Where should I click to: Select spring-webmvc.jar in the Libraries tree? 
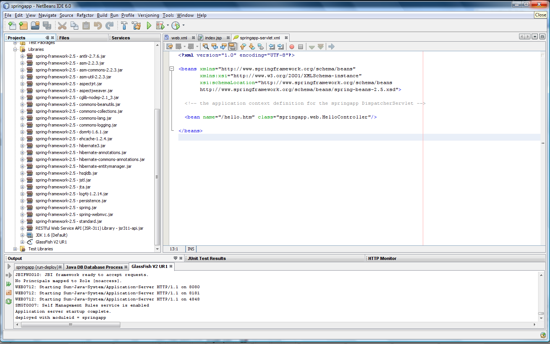(x=74, y=214)
